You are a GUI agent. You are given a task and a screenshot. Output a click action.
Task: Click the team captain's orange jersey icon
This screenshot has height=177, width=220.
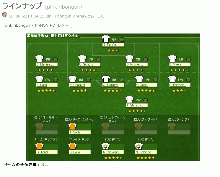39,146
